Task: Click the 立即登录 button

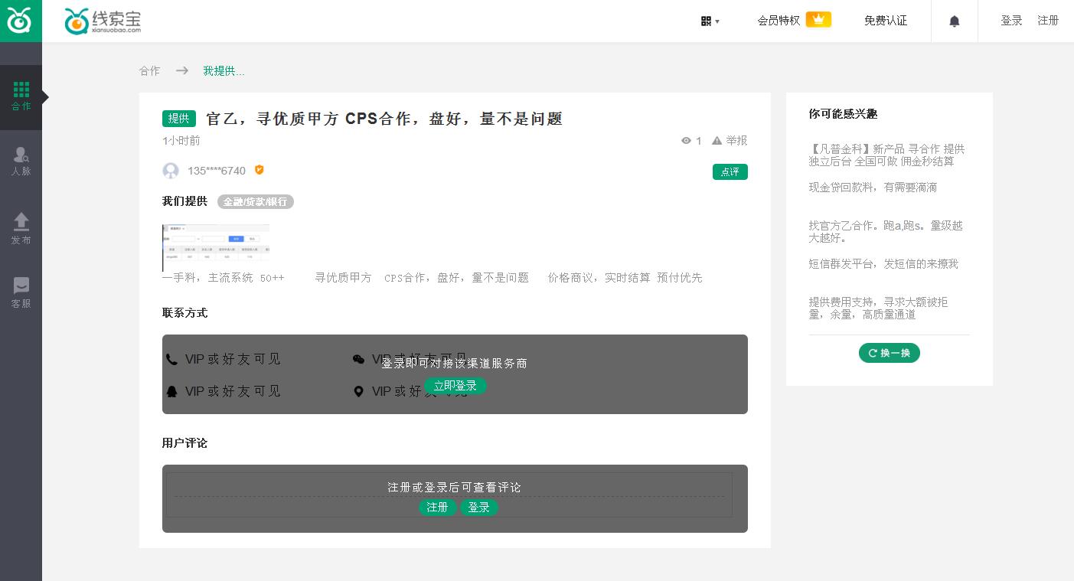Action: [x=455, y=386]
